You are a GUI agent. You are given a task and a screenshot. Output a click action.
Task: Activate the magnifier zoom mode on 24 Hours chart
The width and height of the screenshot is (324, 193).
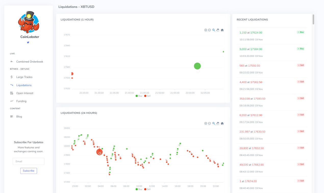tap(214, 123)
